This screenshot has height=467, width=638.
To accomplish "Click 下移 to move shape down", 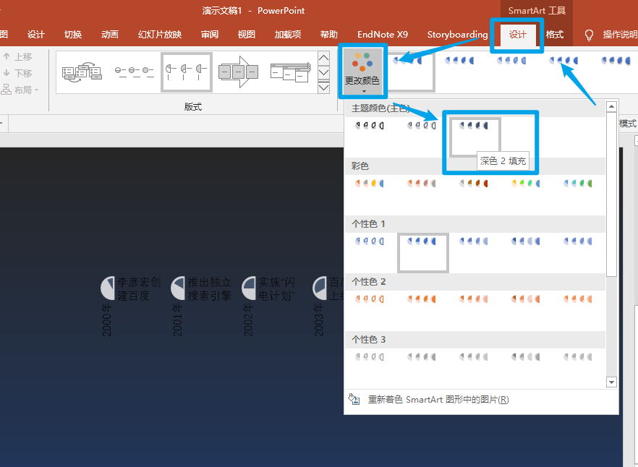I will tap(18, 73).
